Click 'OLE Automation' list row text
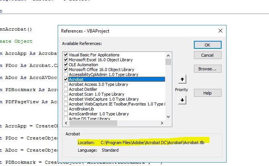The width and height of the screenshot is (269, 166). [x=83, y=65]
